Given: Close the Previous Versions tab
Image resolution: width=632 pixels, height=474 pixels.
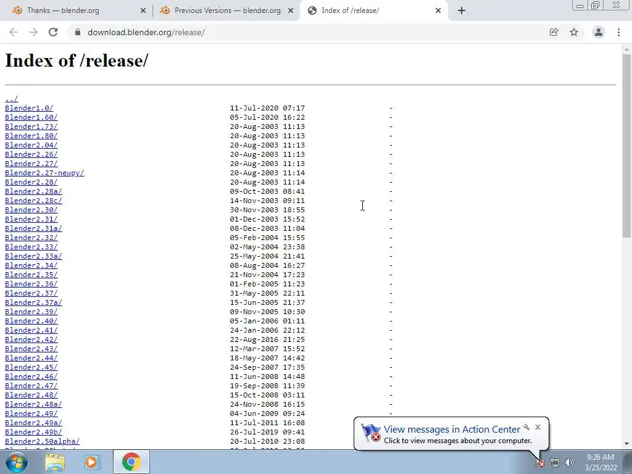Looking at the screenshot, I should coord(291,10).
